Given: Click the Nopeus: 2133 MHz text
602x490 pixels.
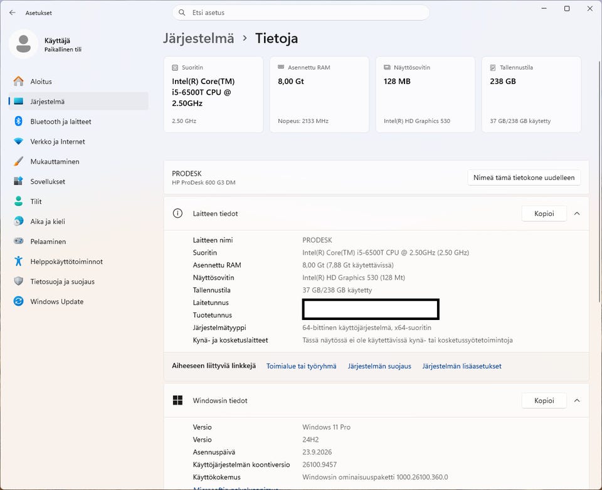Looking at the screenshot, I should (303, 121).
